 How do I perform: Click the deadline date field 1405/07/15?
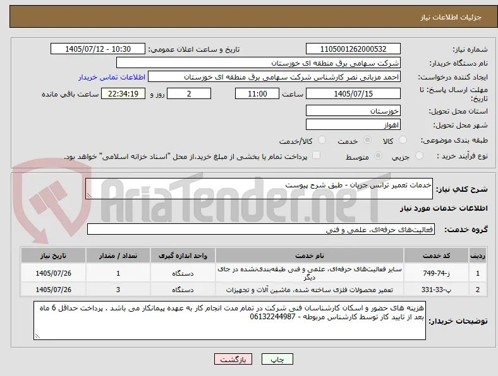tap(353, 93)
